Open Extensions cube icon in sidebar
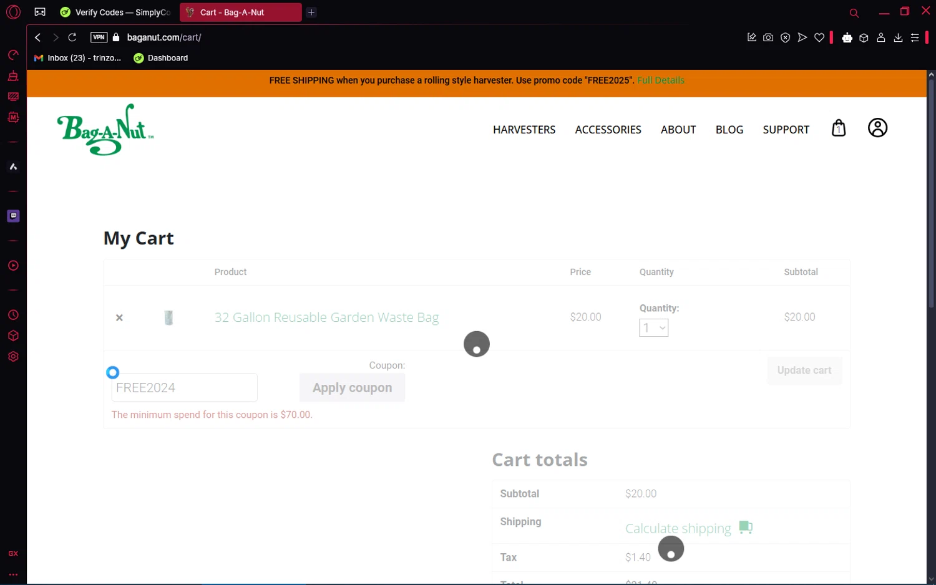 tap(13, 336)
